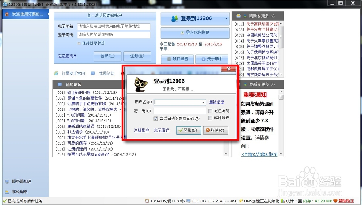Click the refresh icon in top news panel header
The height and width of the screenshot is (205, 362).
[245, 16]
